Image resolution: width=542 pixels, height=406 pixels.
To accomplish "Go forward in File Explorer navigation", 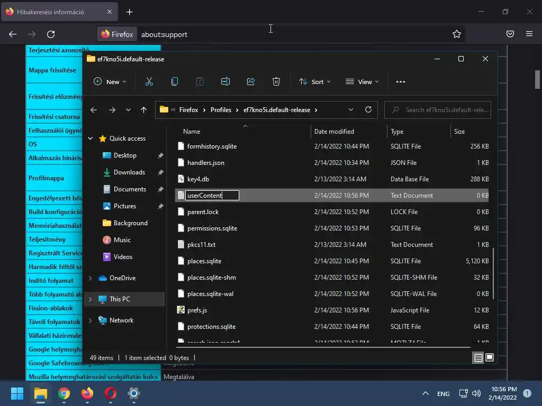I will 112,110.
